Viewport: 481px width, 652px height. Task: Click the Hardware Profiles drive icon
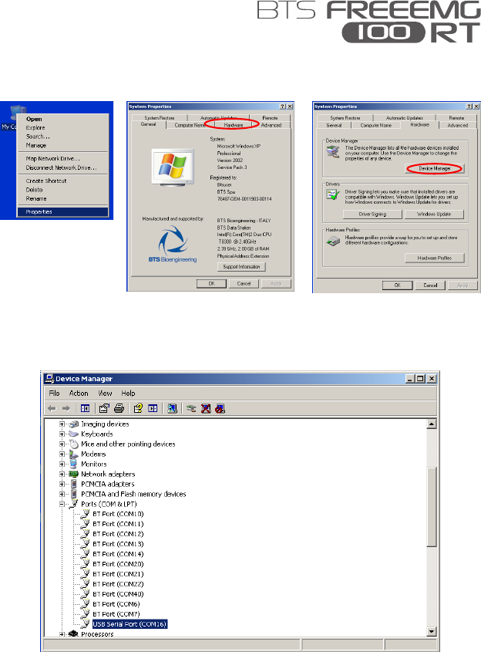(x=333, y=240)
